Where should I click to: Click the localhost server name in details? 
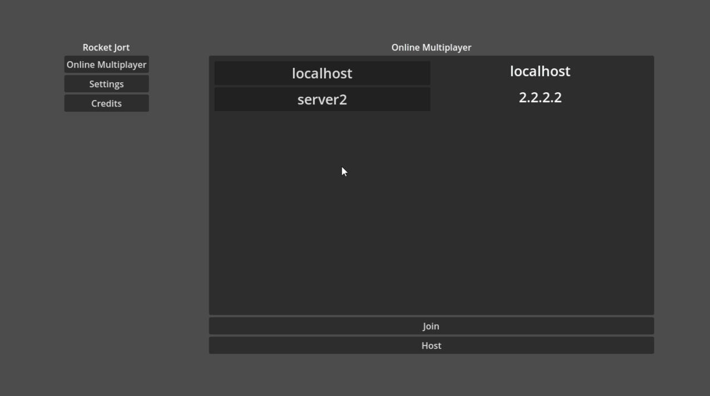click(x=540, y=71)
